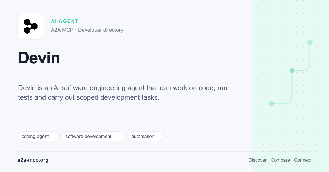Click the Devin title heading
The image size is (329, 172).
39,58
